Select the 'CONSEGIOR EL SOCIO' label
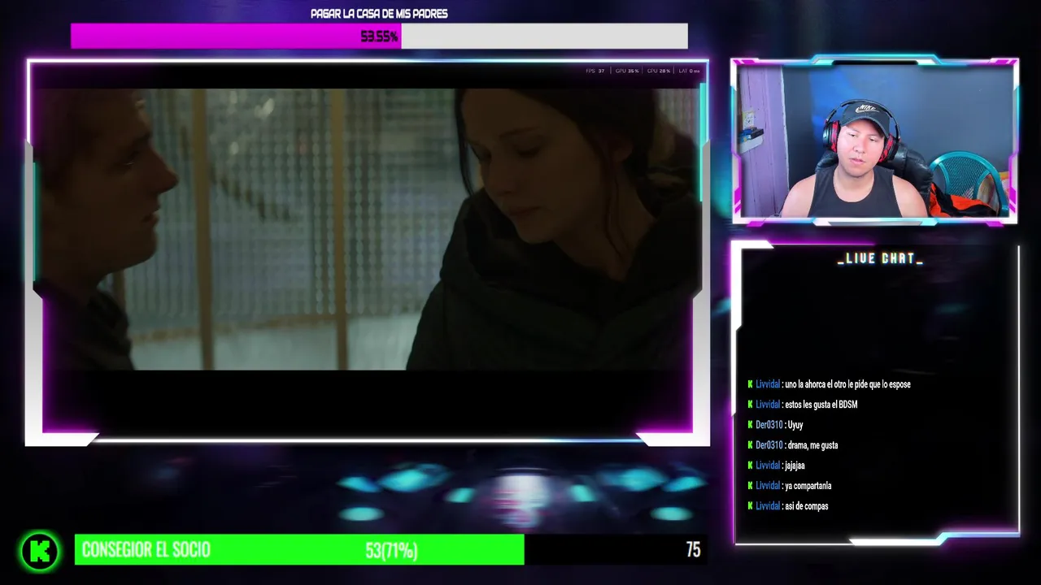Image resolution: width=1041 pixels, height=585 pixels. pyautogui.click(x=146, y=550)
